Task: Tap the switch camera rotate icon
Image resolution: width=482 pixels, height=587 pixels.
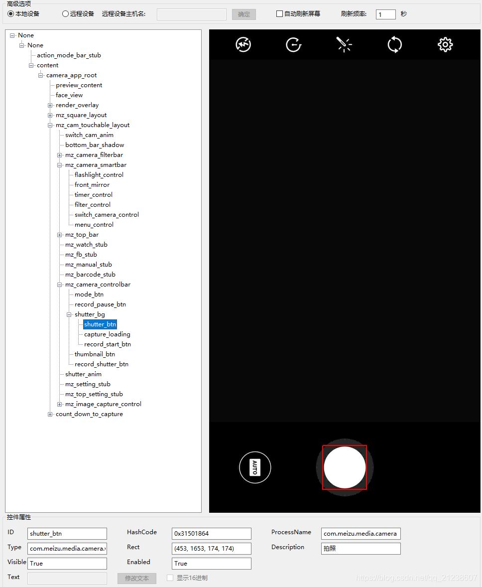Action: 395,44
